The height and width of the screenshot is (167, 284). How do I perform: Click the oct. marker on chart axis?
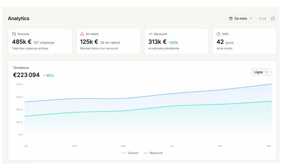click(x=172, y=146)
